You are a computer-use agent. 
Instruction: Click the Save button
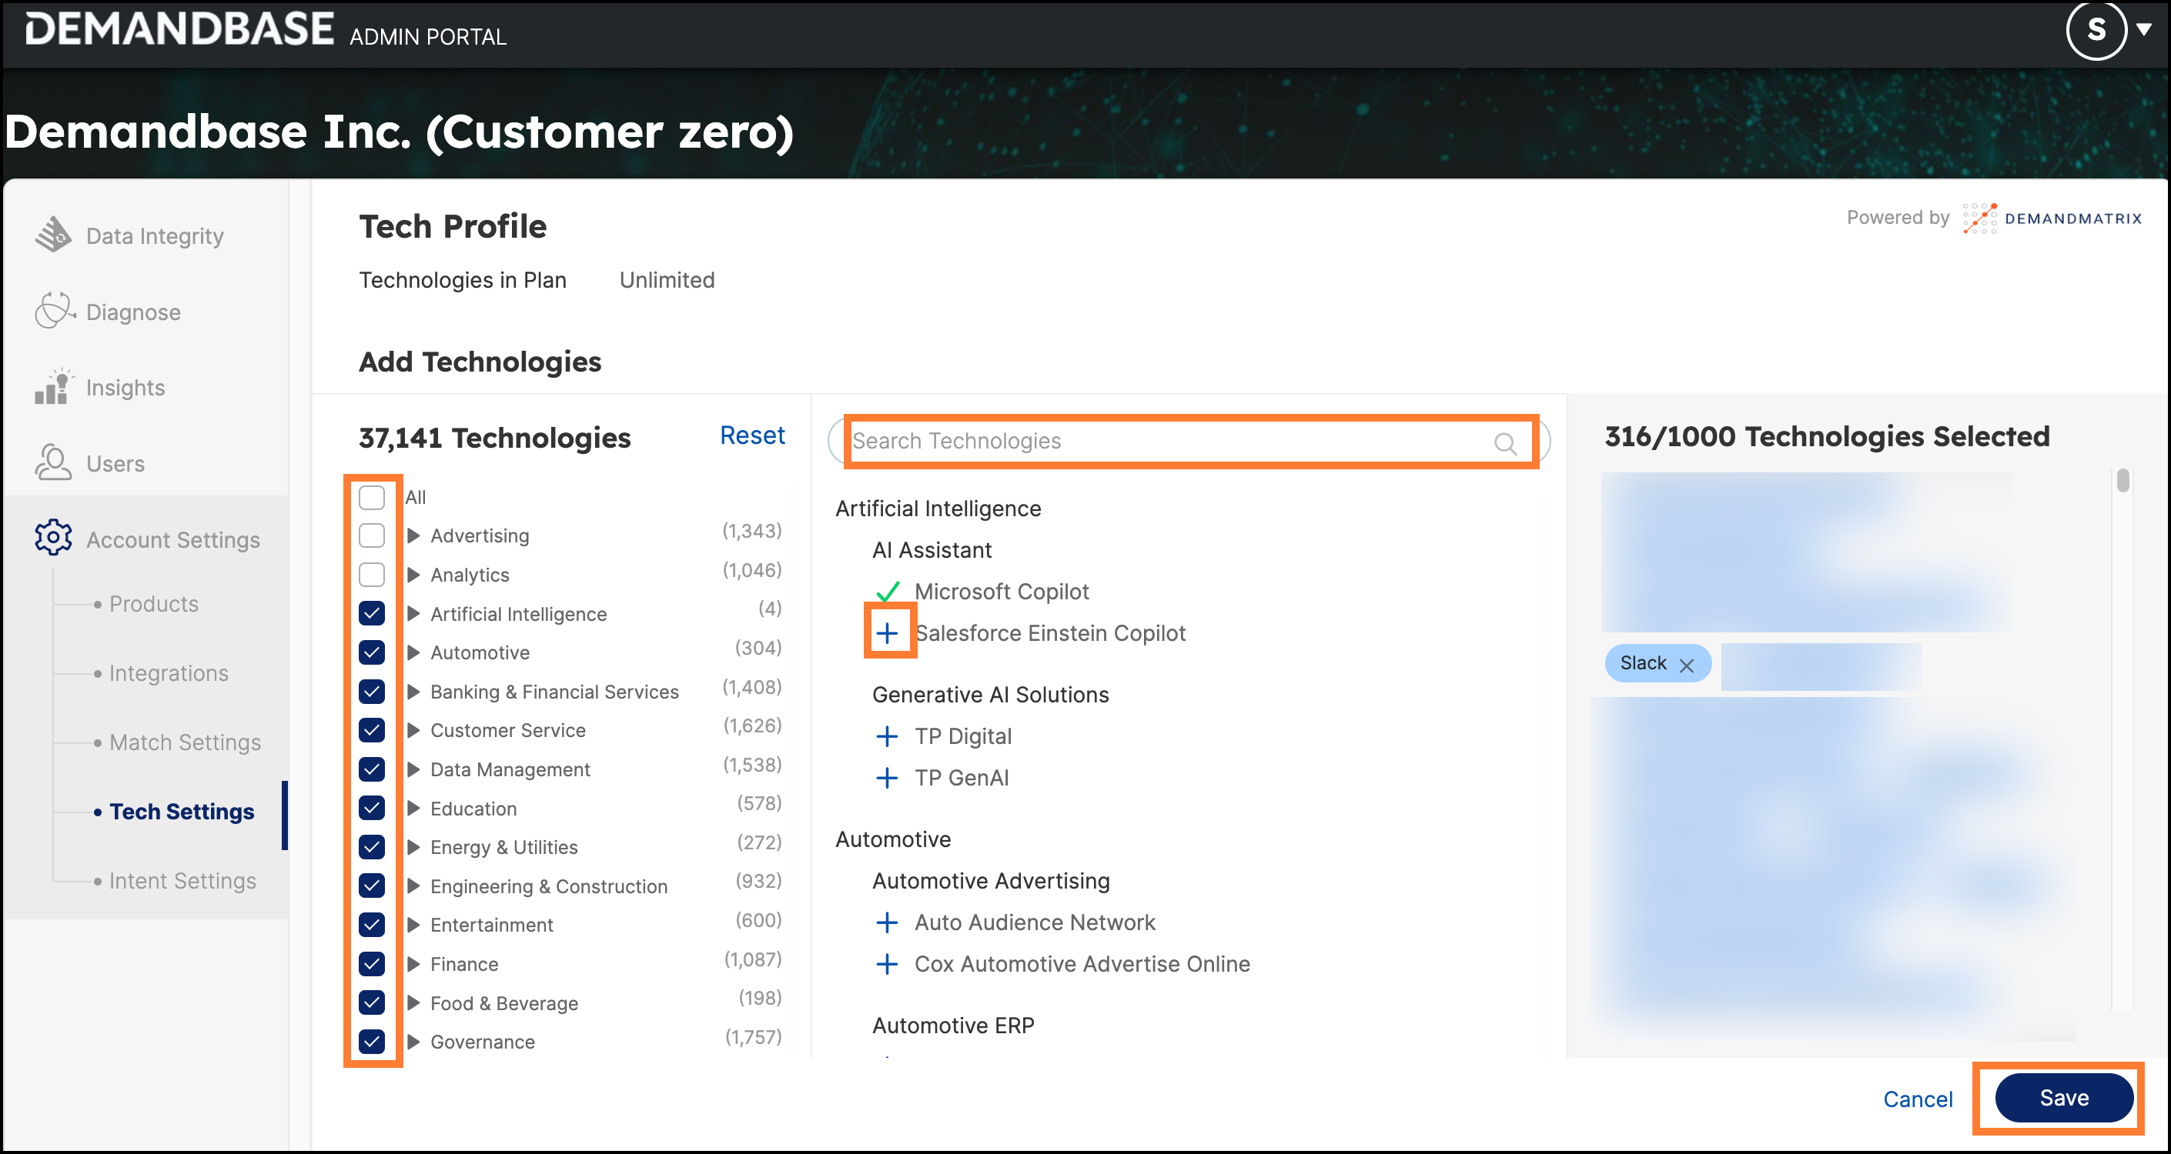[2063, 1098]
